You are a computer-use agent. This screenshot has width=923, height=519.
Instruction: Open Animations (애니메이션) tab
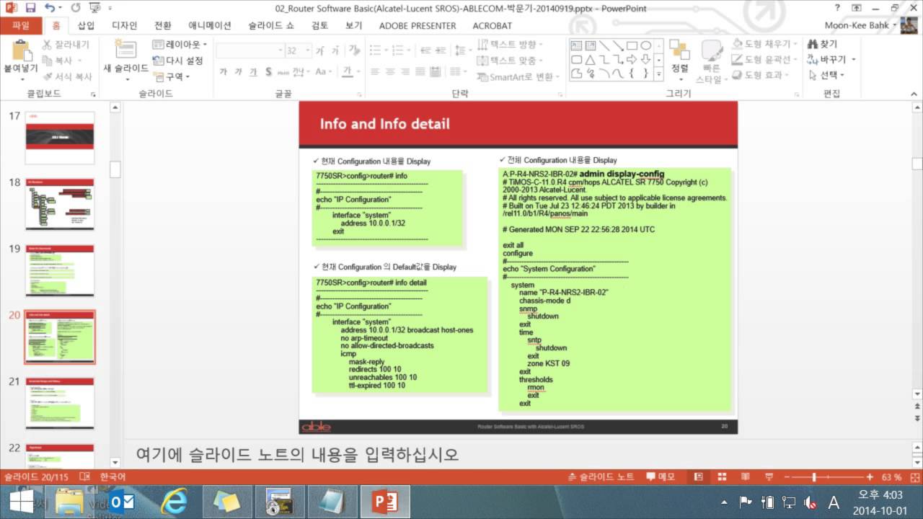click(210, 25)
